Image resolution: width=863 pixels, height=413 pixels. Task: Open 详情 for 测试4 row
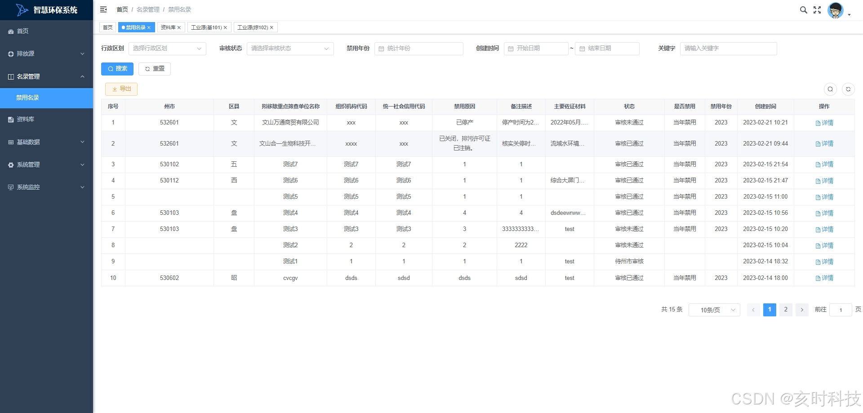[x=824, y=213]
